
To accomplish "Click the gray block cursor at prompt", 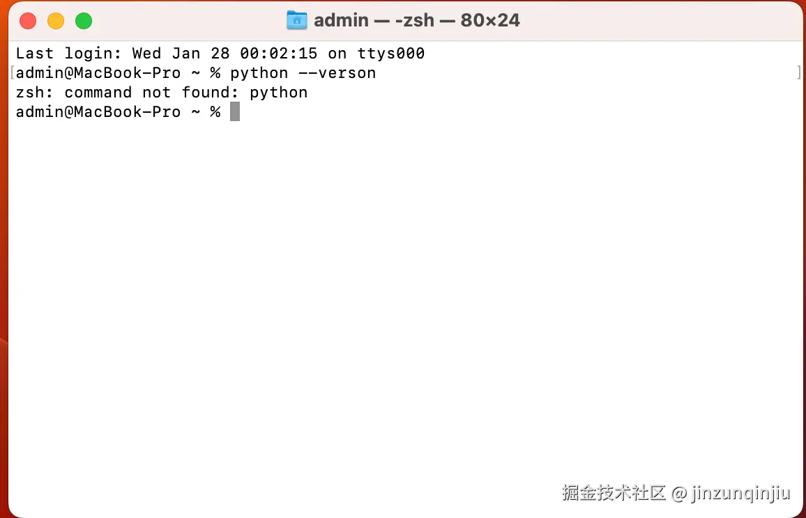I will pos(235,111).
